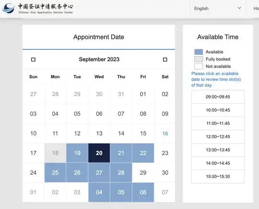
Task: Select the 12:00~12:45 time slot
Action: click(x=218, y=136)
